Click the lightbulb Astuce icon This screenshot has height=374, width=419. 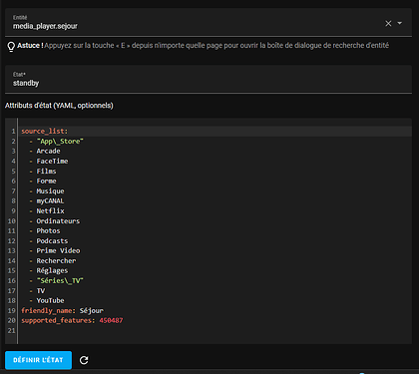pos(11,47)
